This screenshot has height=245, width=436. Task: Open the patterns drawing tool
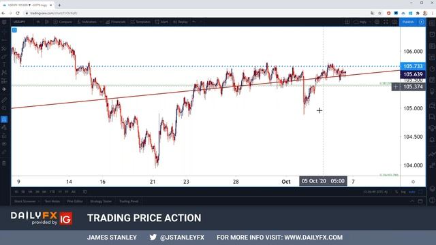point(4,73)
